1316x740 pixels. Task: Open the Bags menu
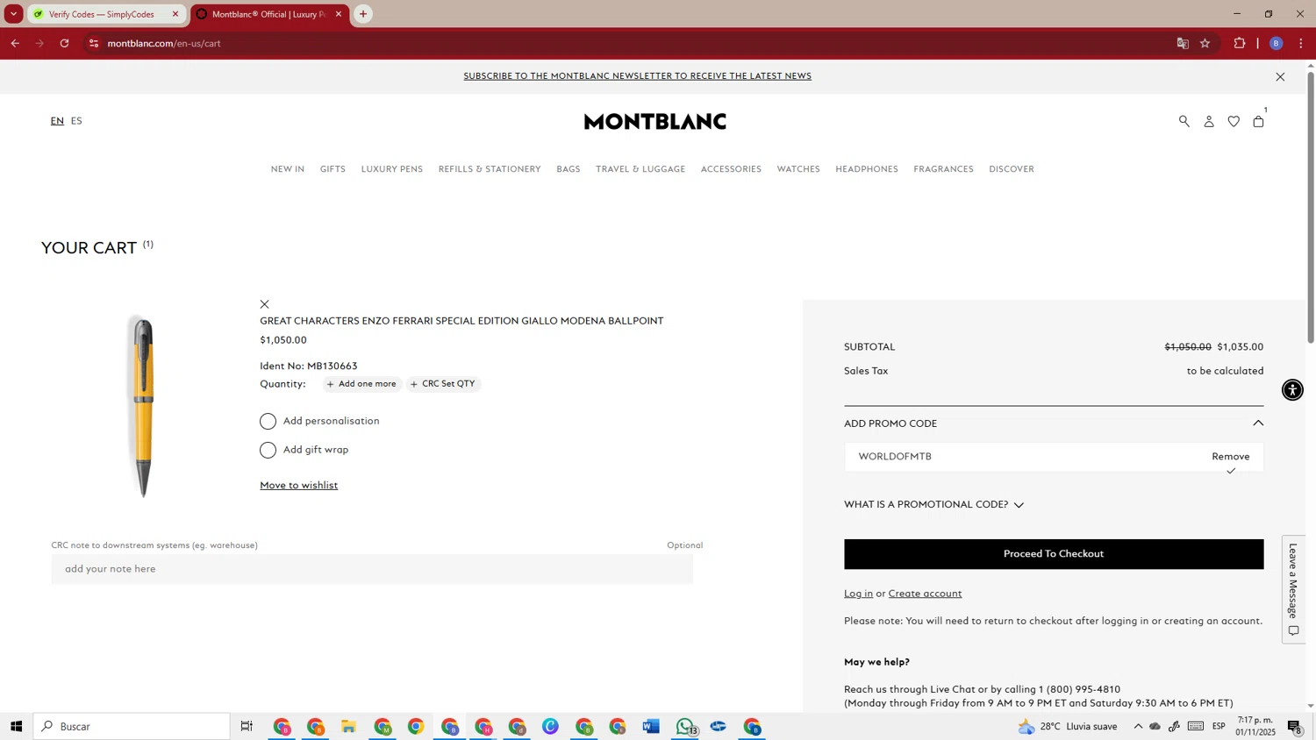[x=569, y=169]
